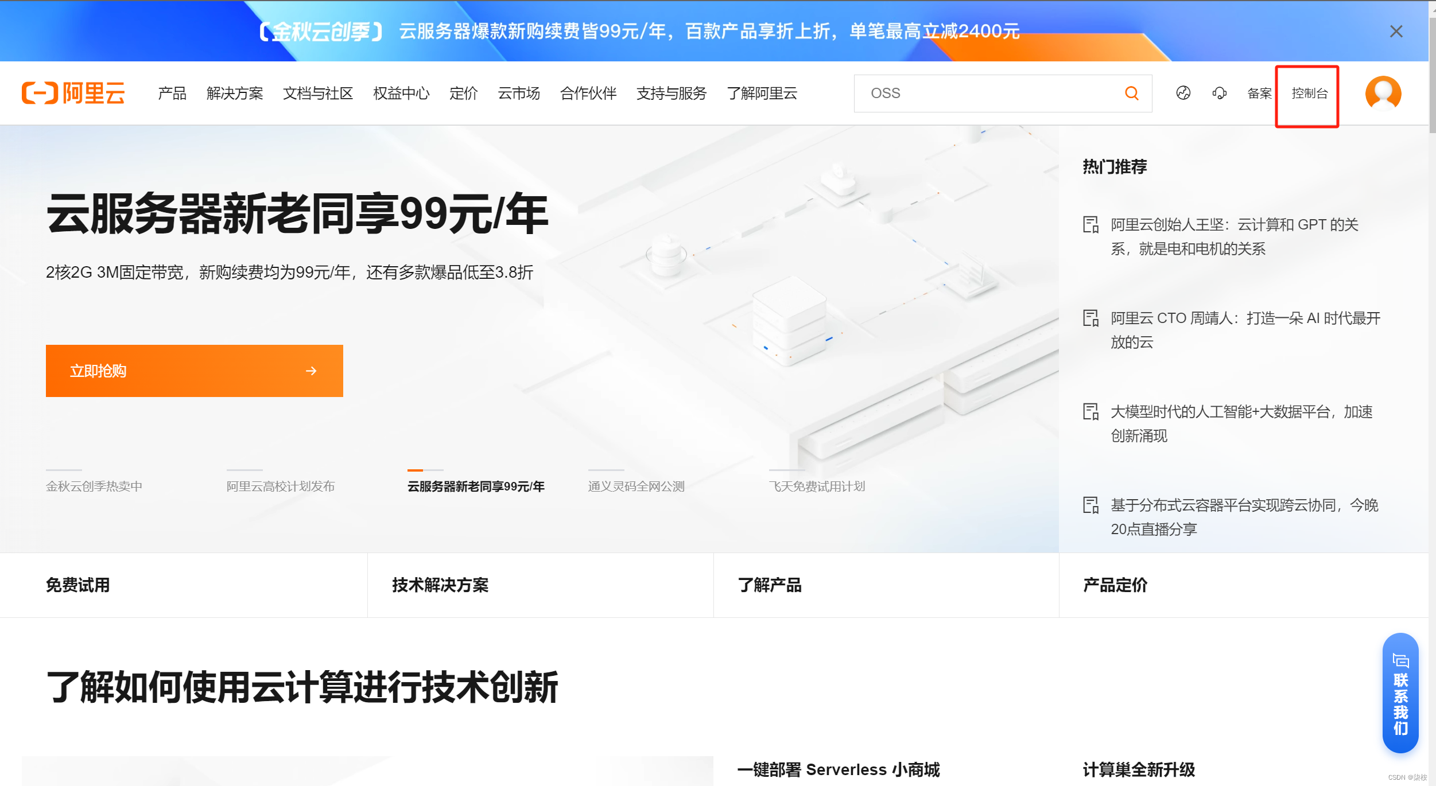Click the top 金秋云创季 promotional banner text
The width and height of the screenshot is (1436, 786).
tap(639, 31)
